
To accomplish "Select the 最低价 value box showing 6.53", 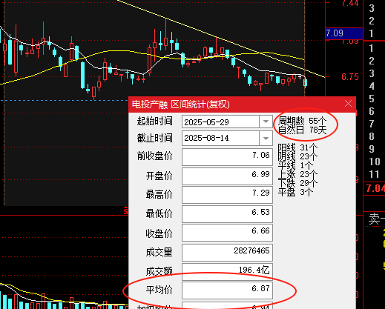I will pyautogui.click(x=227, y=213).
